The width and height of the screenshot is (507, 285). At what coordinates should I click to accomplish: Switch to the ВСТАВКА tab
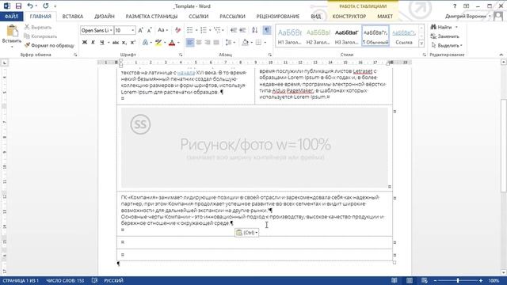point(73,16)
